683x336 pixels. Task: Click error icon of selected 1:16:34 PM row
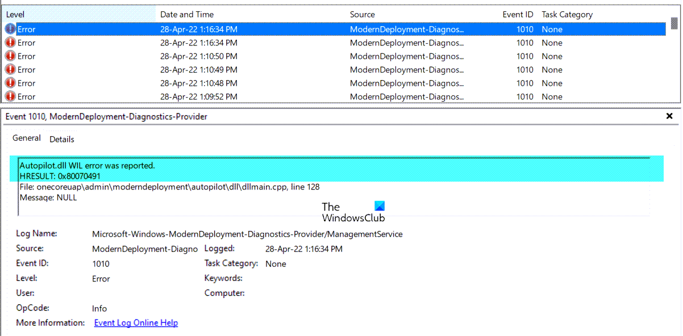10,29
